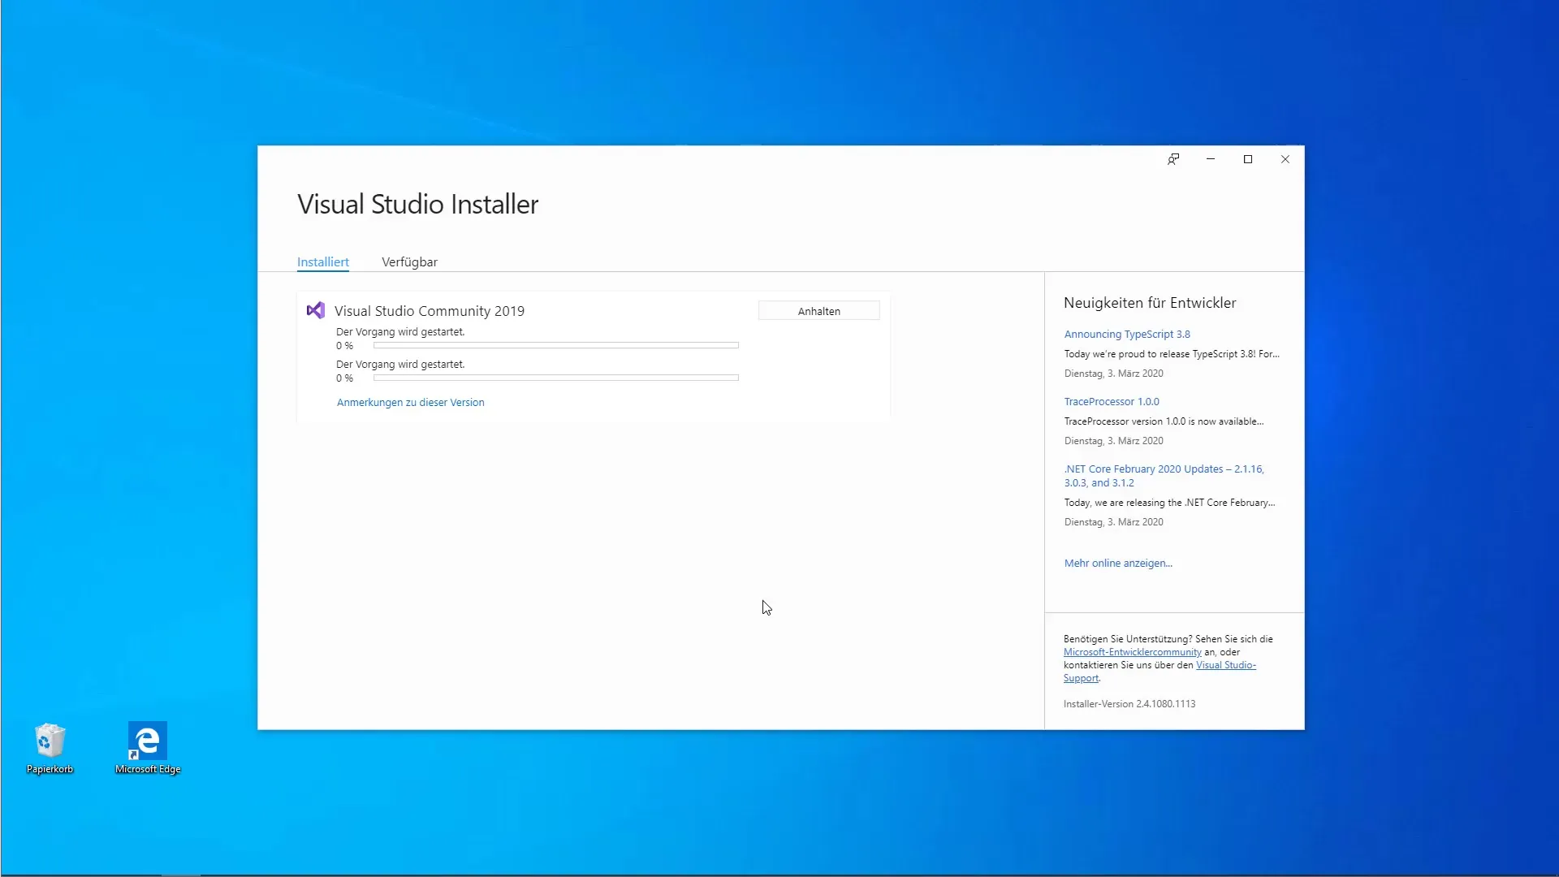1559x877 pixels.
Task: Click the Visual Studio Installer heading
Action: (x=417, y=204)
